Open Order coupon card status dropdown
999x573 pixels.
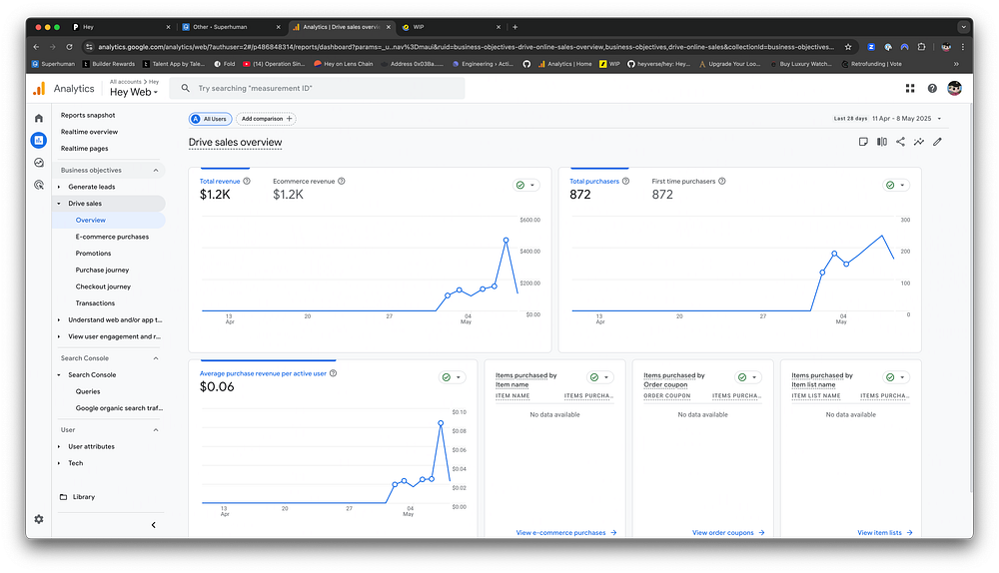pyautogui.click(x=748, y=377)
